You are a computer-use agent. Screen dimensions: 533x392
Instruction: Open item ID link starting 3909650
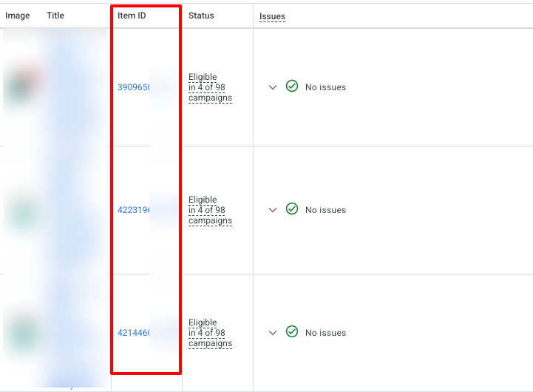(134, 87)
